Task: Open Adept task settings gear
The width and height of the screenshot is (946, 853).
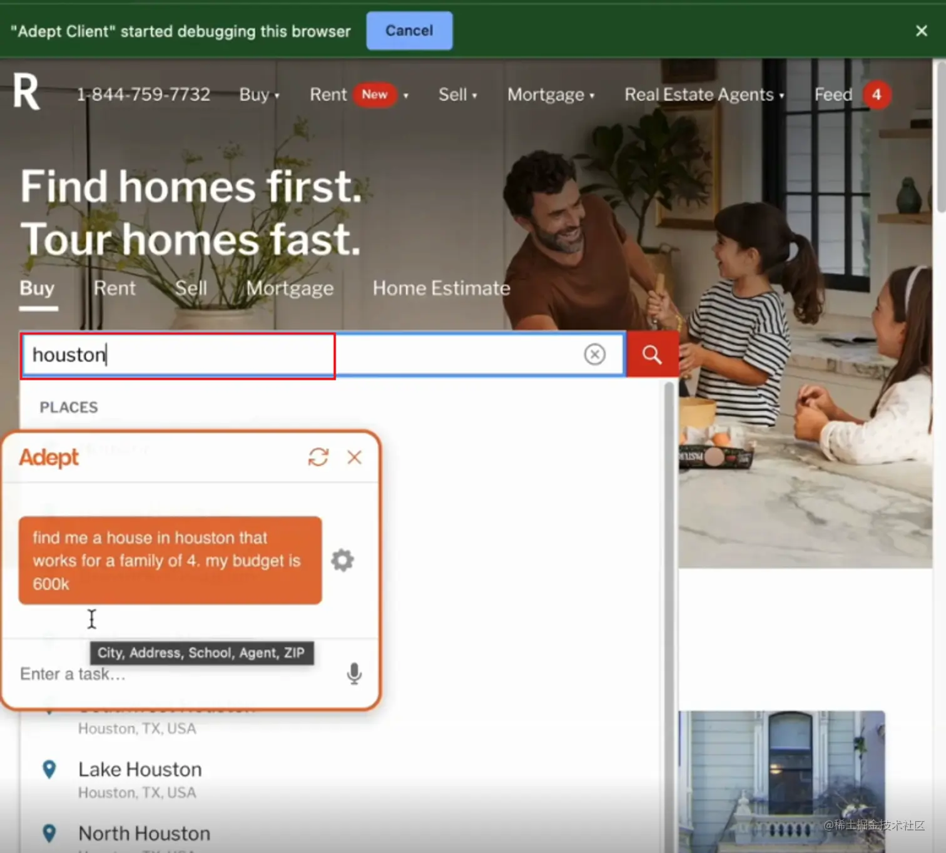Action: pyautogui.click(x=342, y=560)
